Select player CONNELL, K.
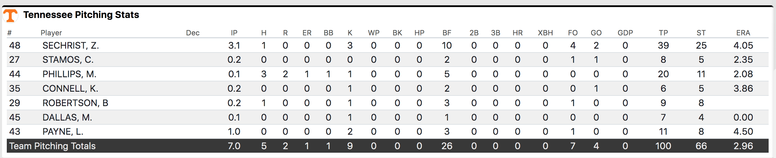 pyautogui.click(x=70, y=88)
